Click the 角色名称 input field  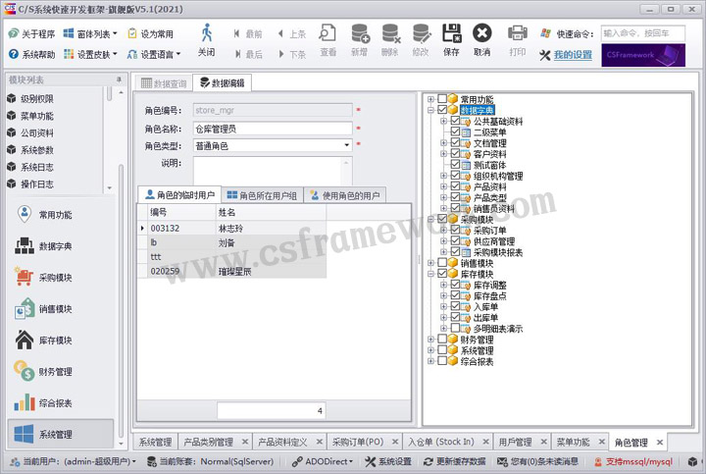273,128
